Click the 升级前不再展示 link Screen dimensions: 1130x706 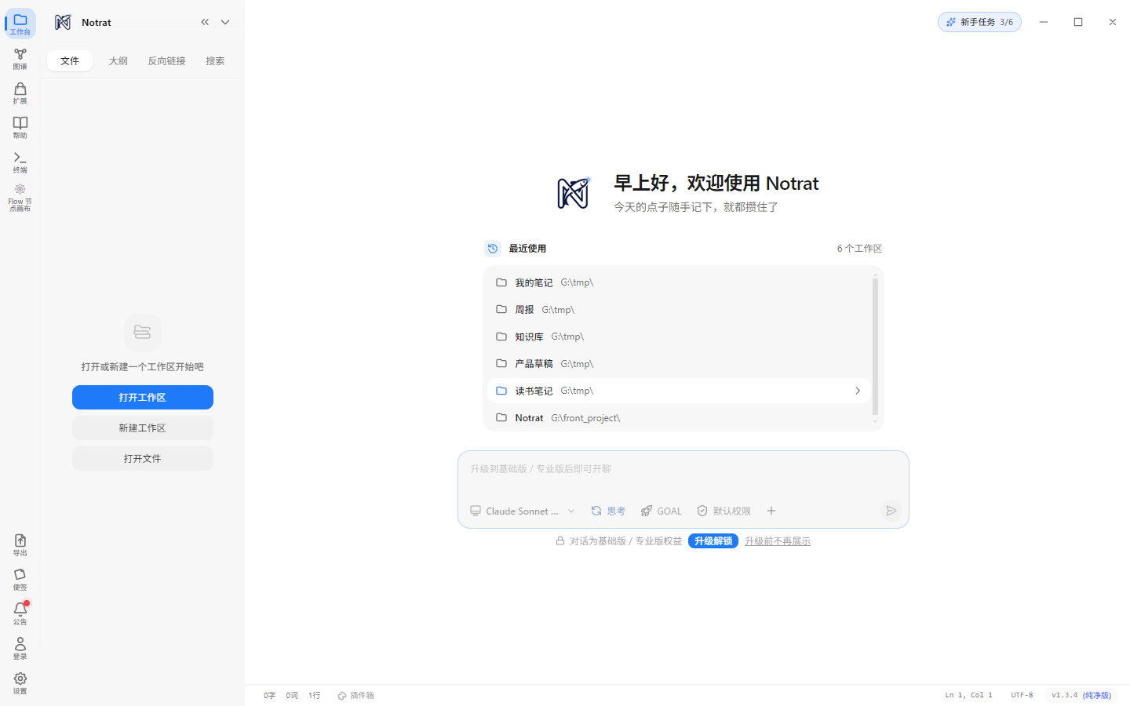click(778, 540)
